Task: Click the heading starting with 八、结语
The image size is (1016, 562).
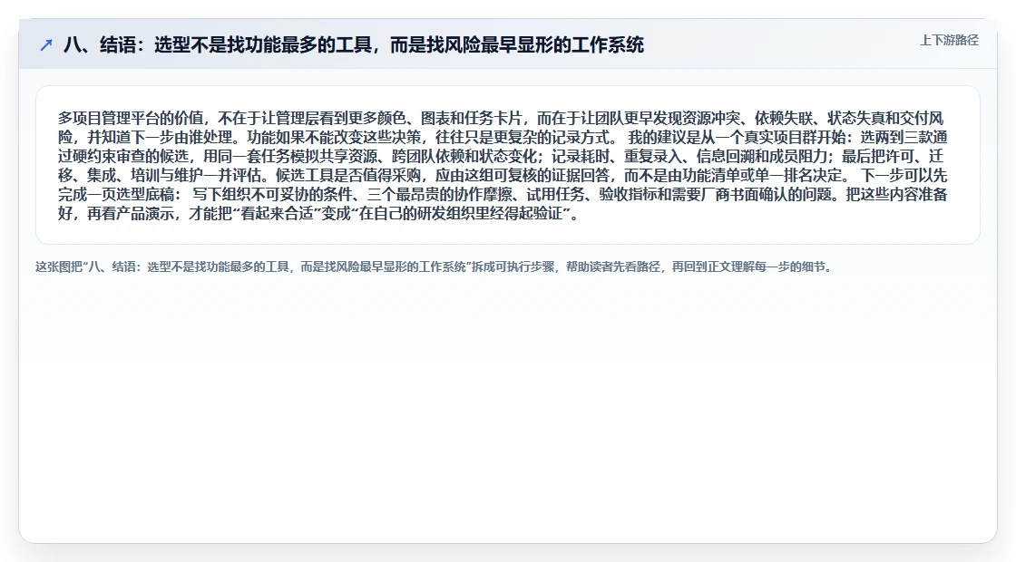Action: (354, 44)
